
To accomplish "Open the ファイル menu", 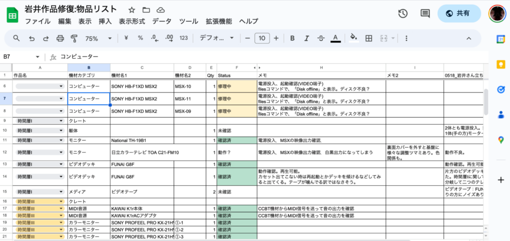I will click(38, 21).
